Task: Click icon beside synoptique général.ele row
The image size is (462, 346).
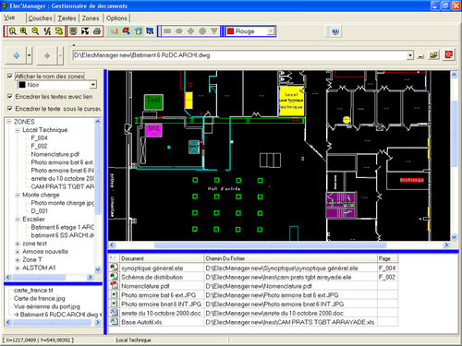Action: [x=115, y=268]
